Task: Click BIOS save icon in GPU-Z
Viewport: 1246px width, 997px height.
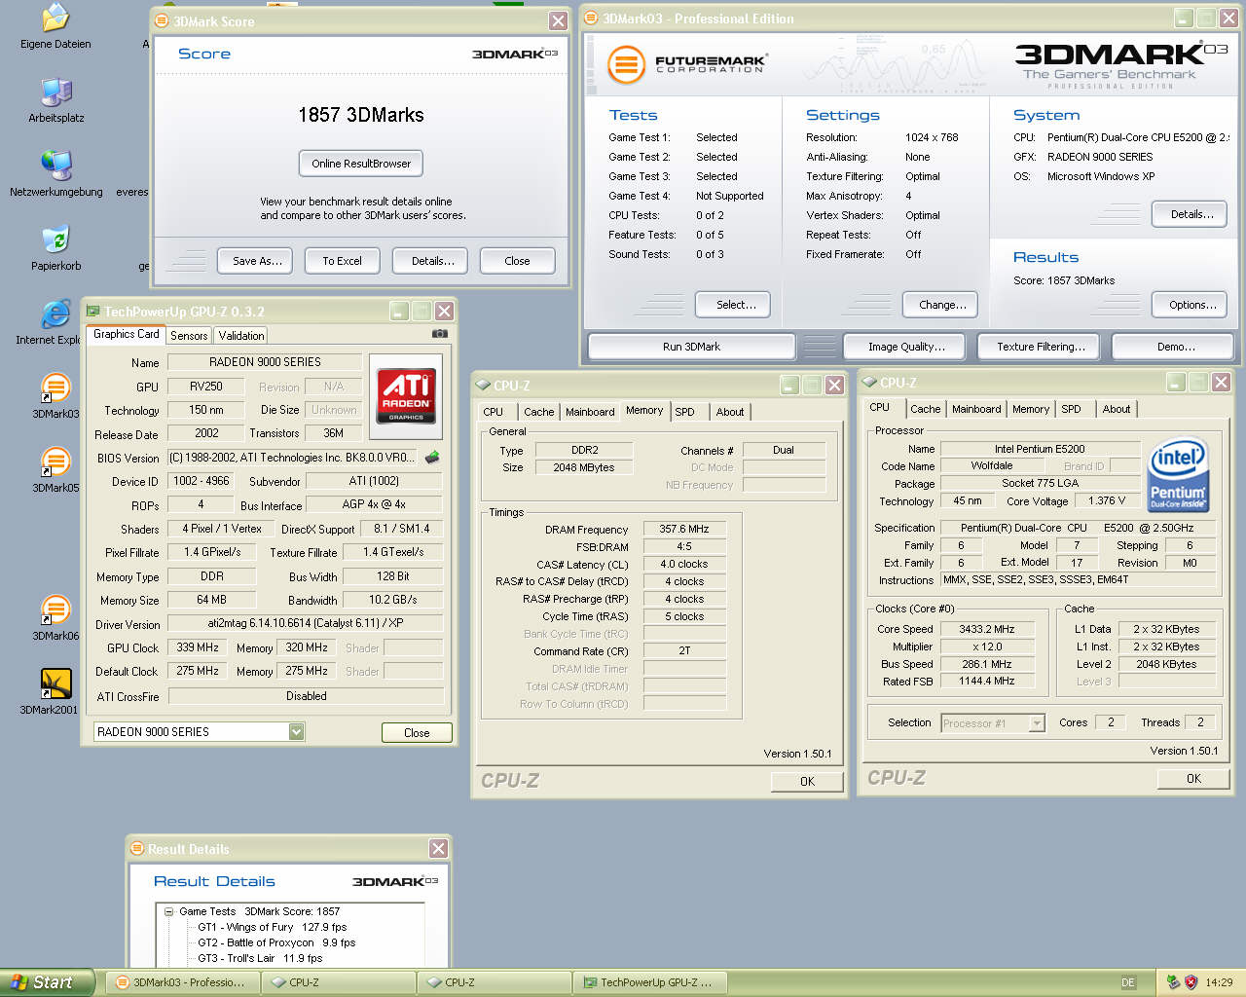Action: tap(432, 457)
